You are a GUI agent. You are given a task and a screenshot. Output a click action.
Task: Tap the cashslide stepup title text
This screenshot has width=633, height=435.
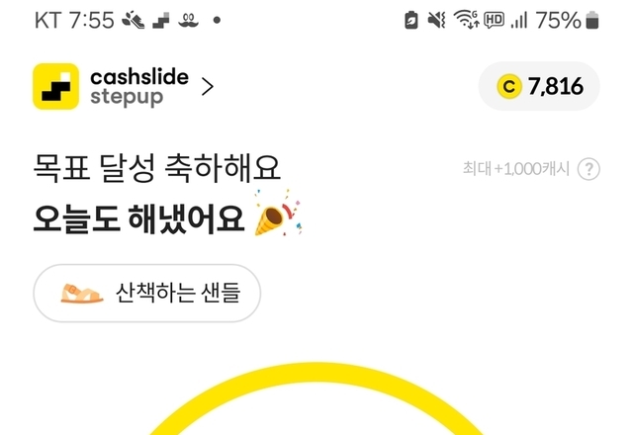[x=139, y=87]
